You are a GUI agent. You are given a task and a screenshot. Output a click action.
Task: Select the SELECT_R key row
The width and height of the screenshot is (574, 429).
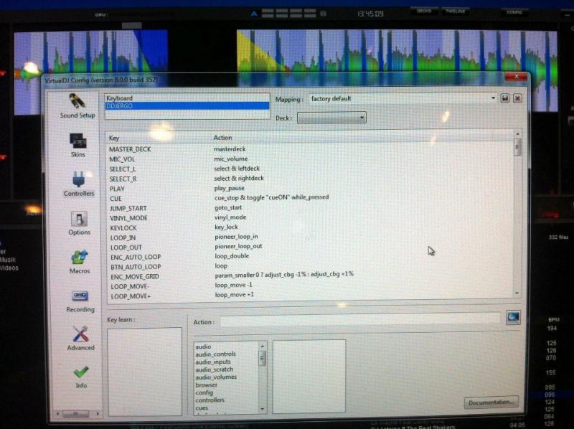tap(311, 179)
